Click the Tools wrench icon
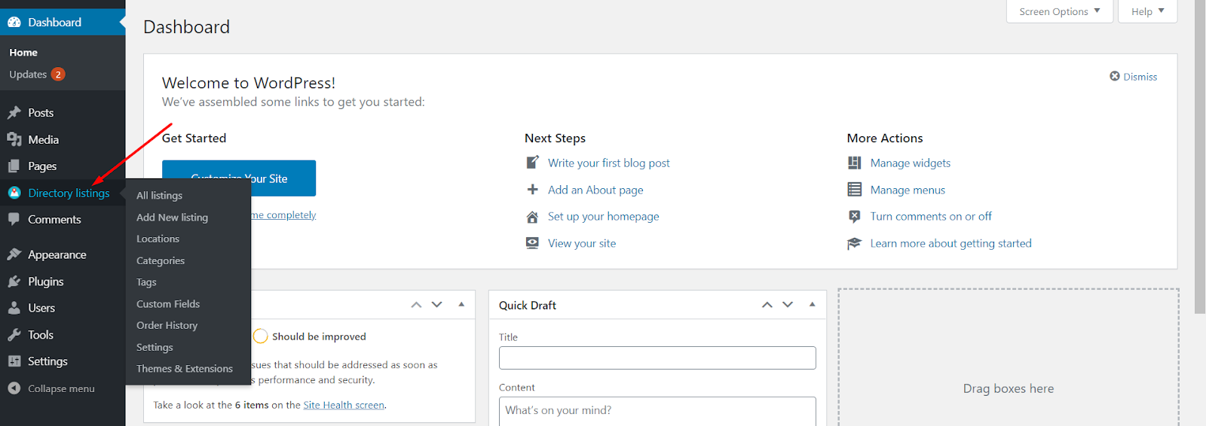 click(14, 335)
